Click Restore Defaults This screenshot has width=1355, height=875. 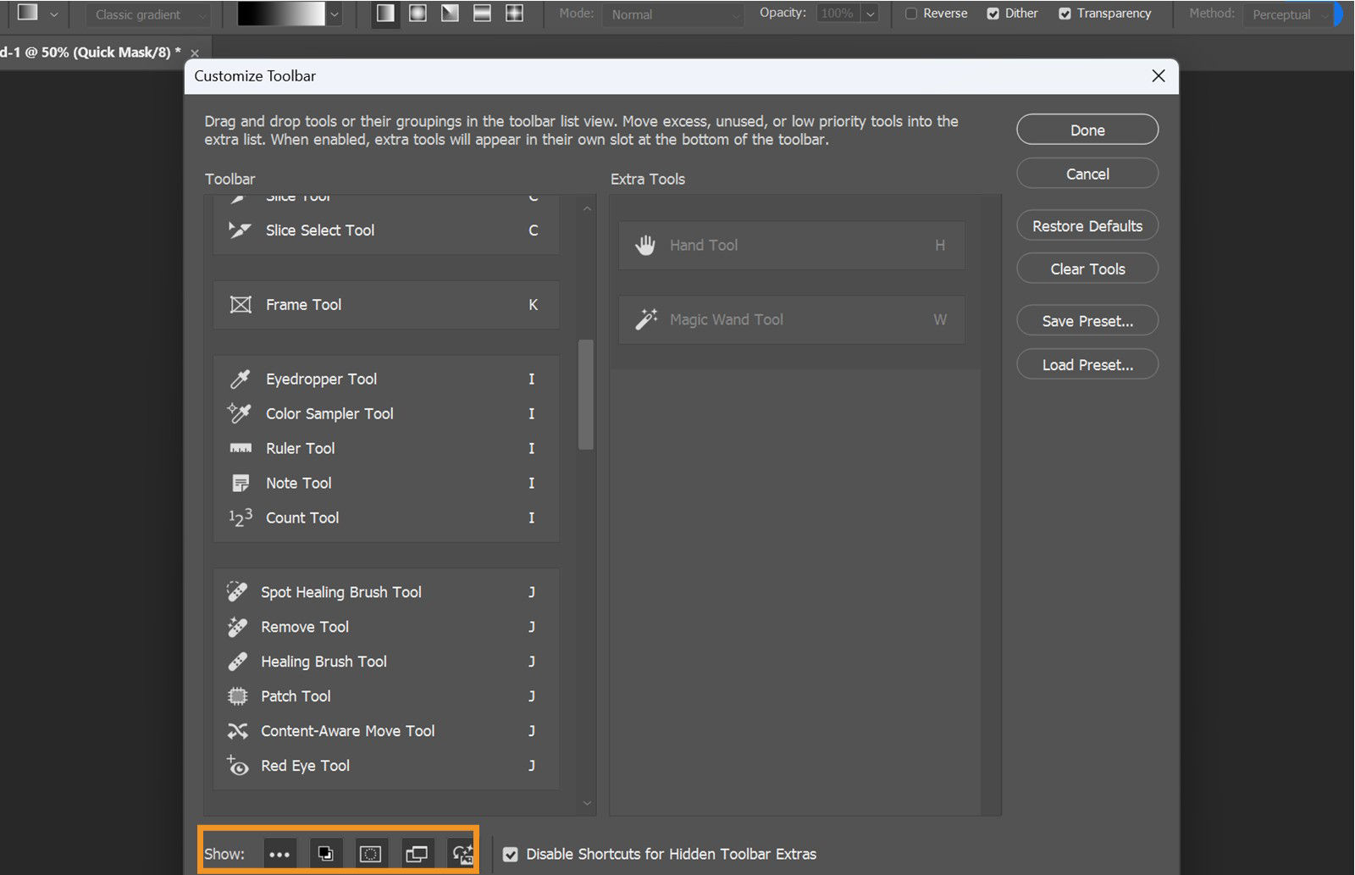pos(1087,225)
